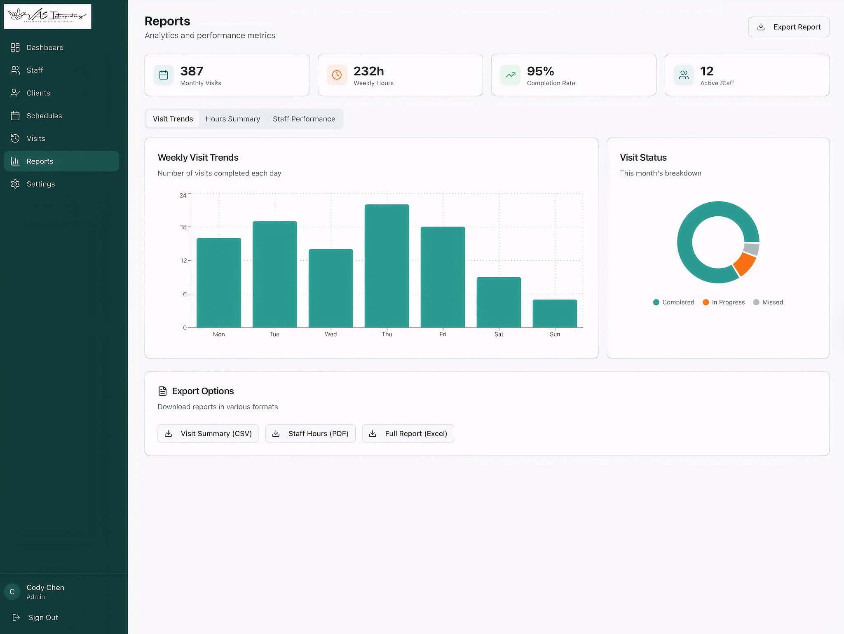This screenshot has height=634, width=844.
Task: Click the Staff people icon in sidebar
Action: 15,70
